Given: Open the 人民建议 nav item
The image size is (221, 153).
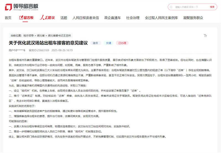Looking at the screenshot, I should [x=47, y=18].
